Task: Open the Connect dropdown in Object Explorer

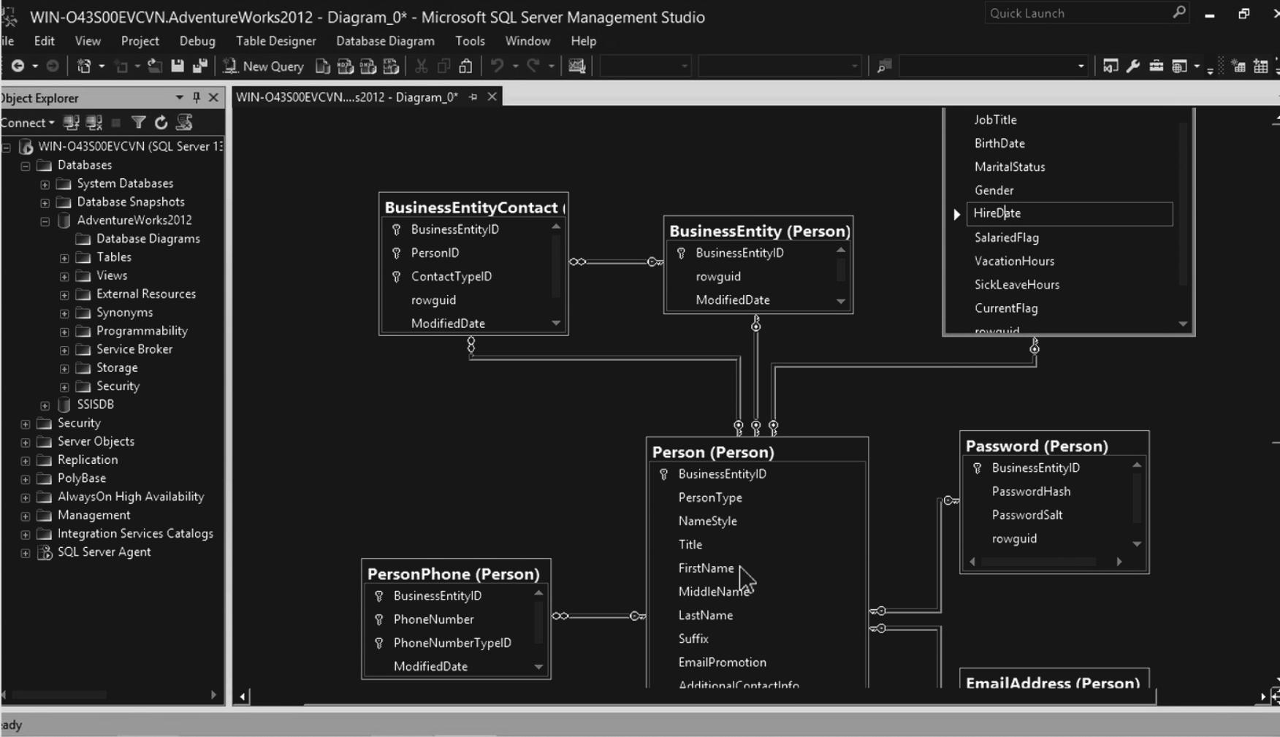Action: click(29, 123)
